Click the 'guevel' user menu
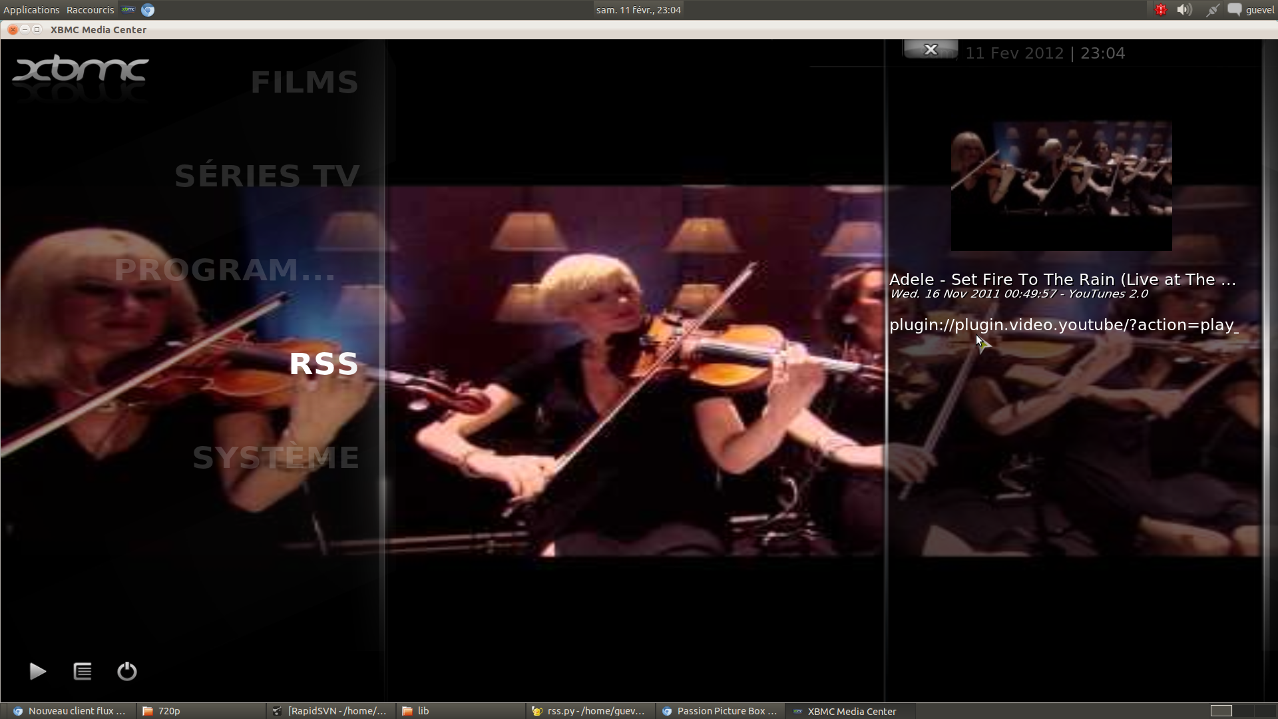This screenshot has height=719, width=1278. (1260, 10)
